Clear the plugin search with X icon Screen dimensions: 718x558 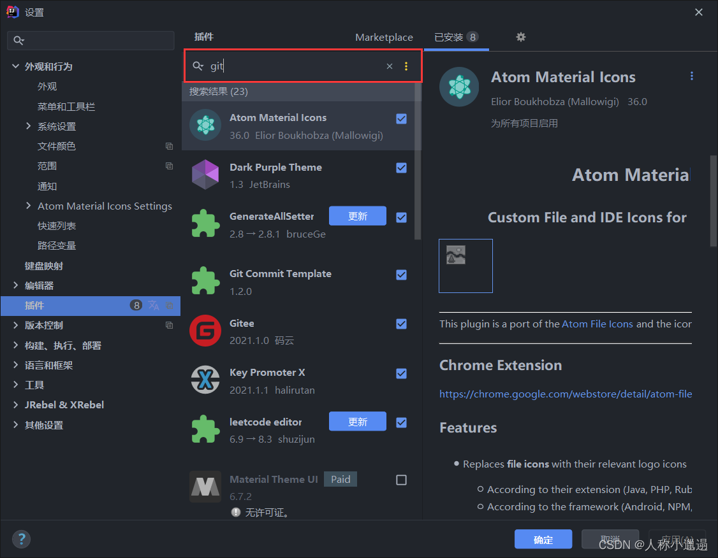(389, 66)
